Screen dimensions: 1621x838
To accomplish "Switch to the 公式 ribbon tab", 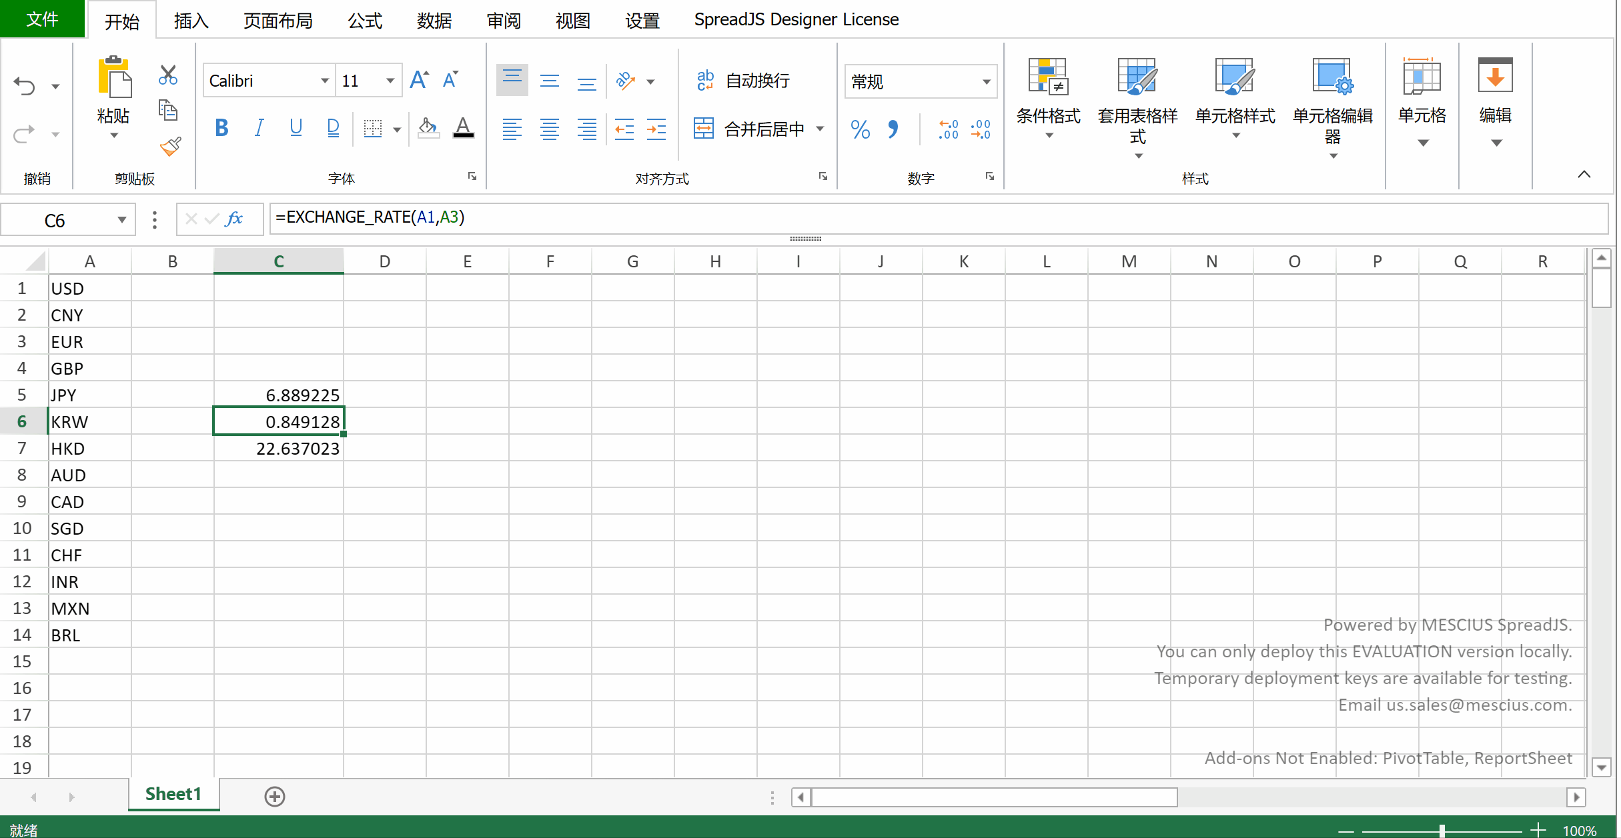I will coord(365,20).
